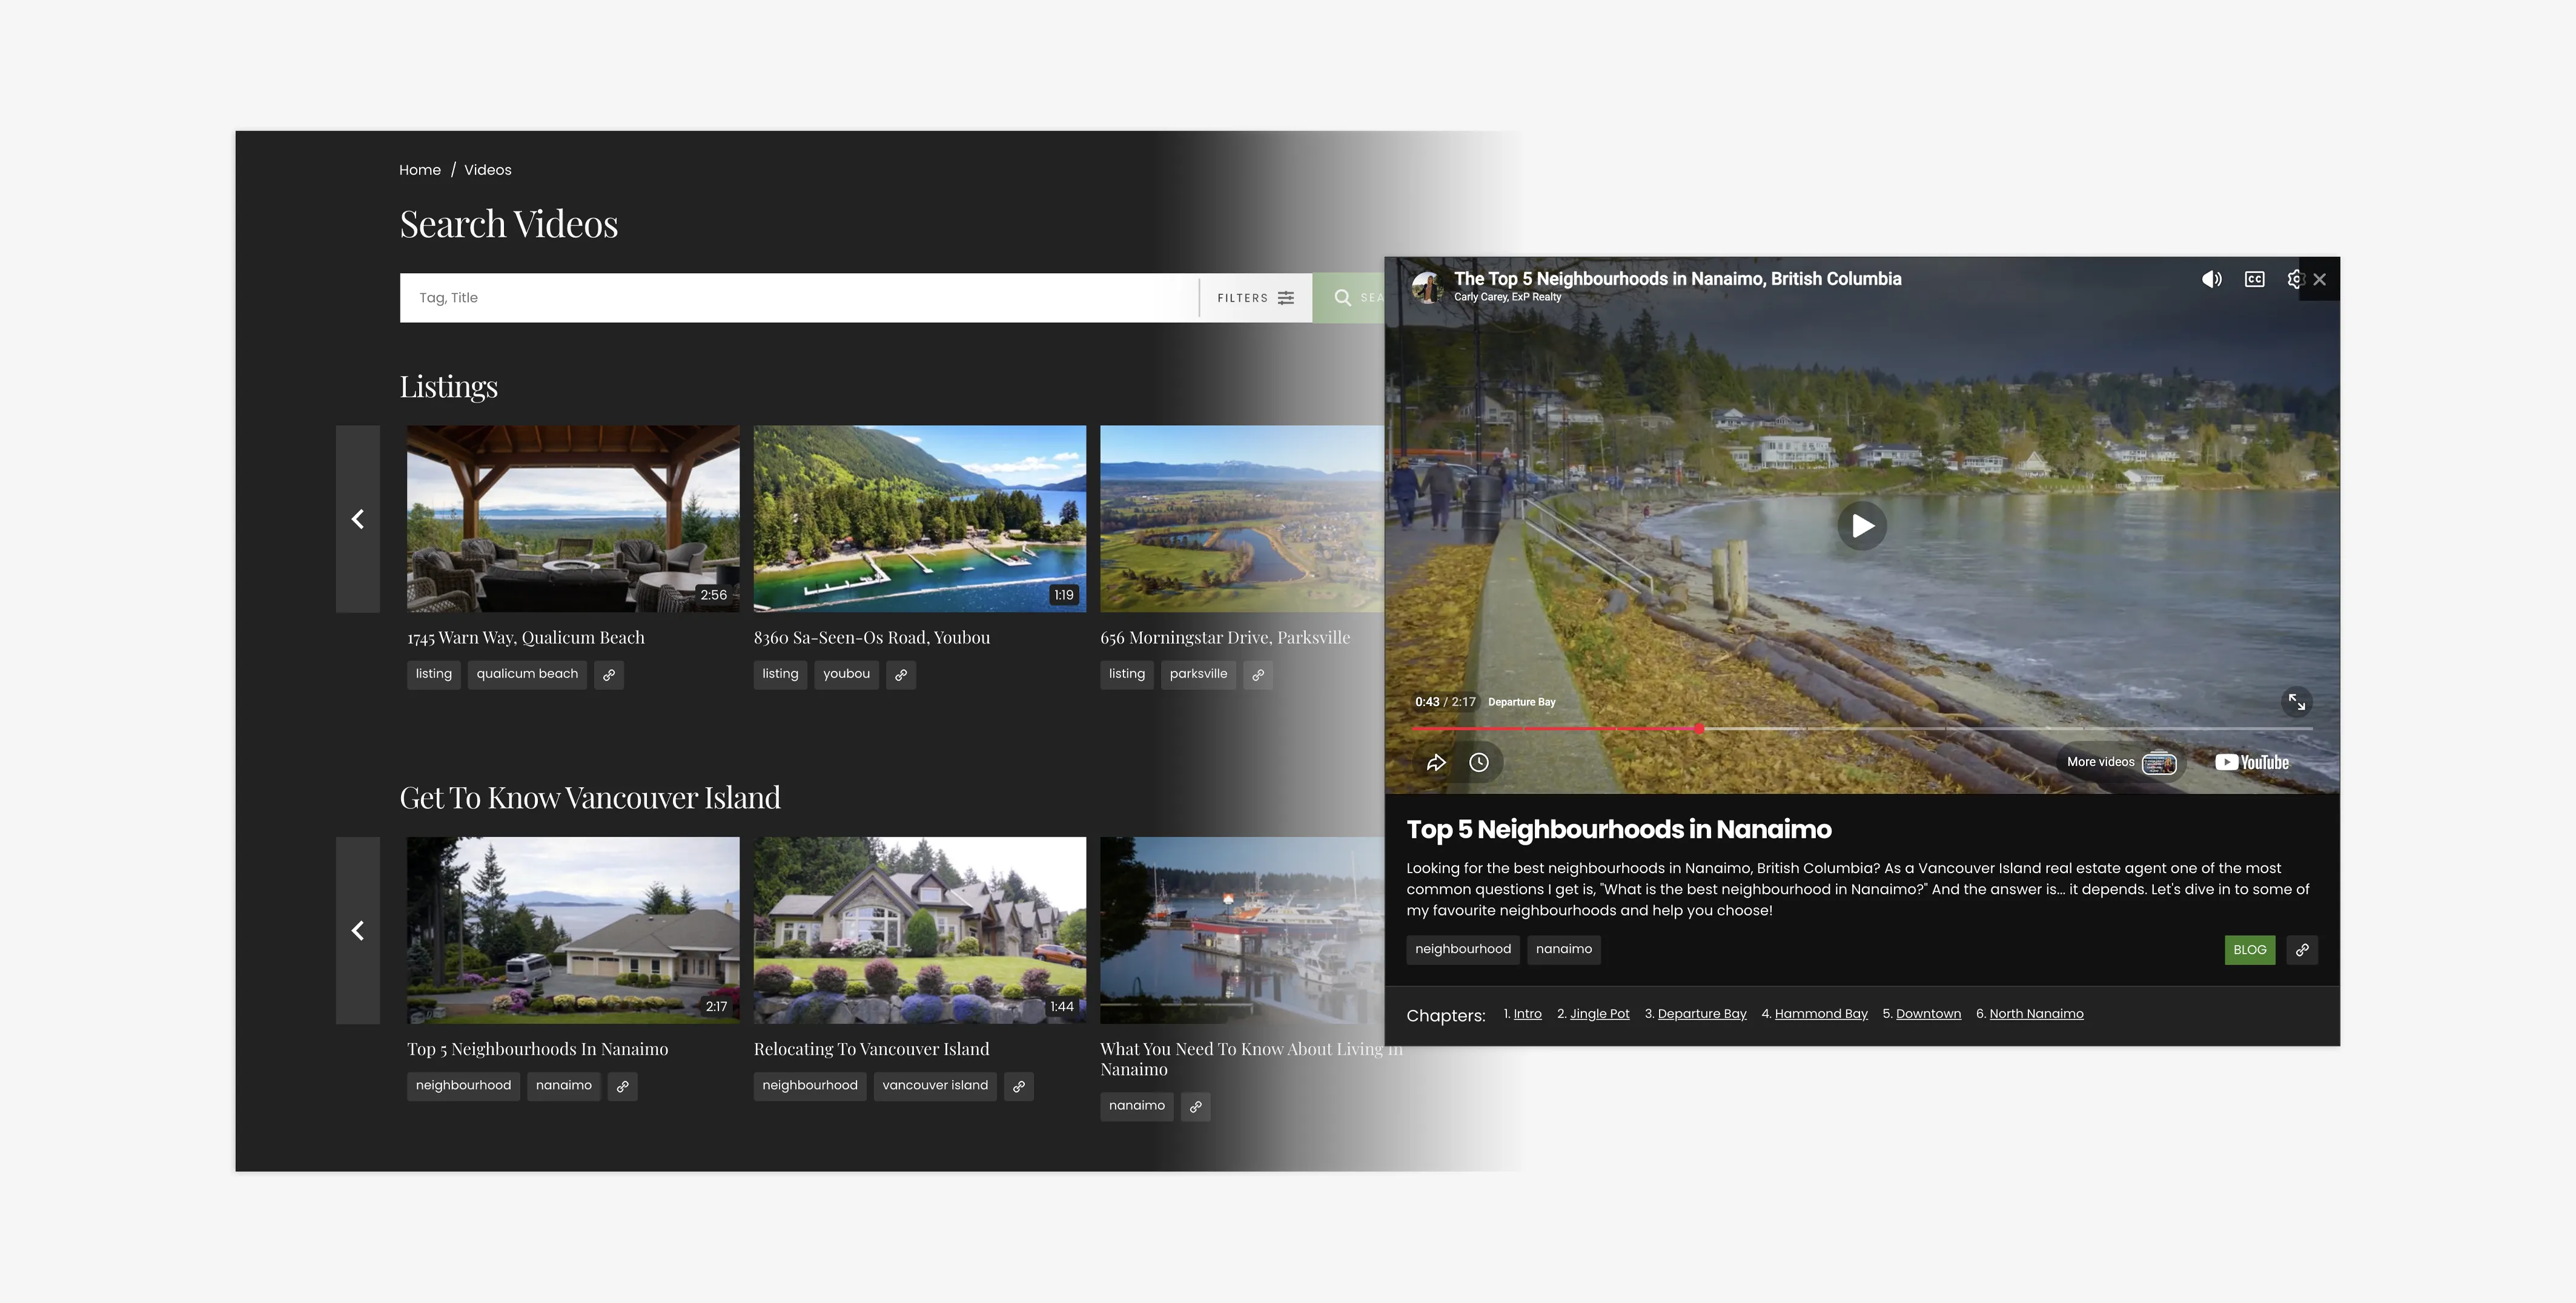Image resolution: width=2576 pixels, height=1303 pixels.
Task: Jump to the Hammond Bay chapter
Action: tap(1821, 1014)
